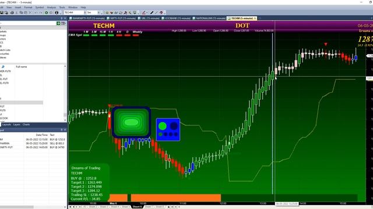
Task: Open the Layers panel tab
Action: tap(17, 124)
